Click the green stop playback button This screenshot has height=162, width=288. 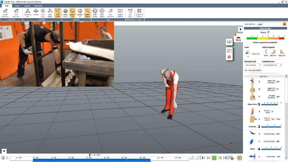point(214,158)
